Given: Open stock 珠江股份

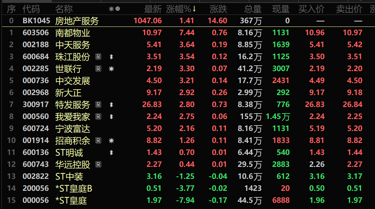Looking at the screenshot, I should [x=73, y=57].
